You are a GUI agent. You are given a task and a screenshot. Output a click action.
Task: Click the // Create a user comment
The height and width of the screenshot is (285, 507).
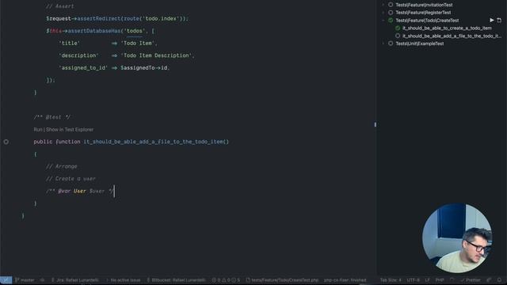(x=71, y=179)
